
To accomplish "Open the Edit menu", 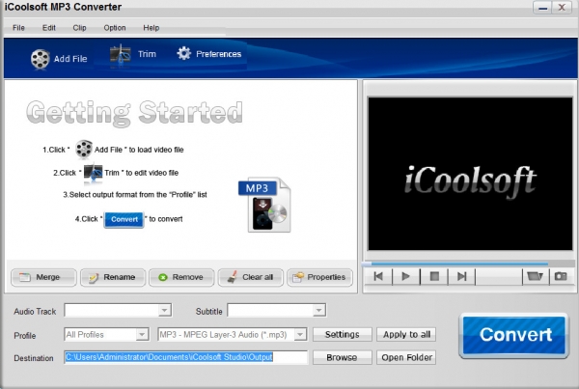I will [49, 28].
